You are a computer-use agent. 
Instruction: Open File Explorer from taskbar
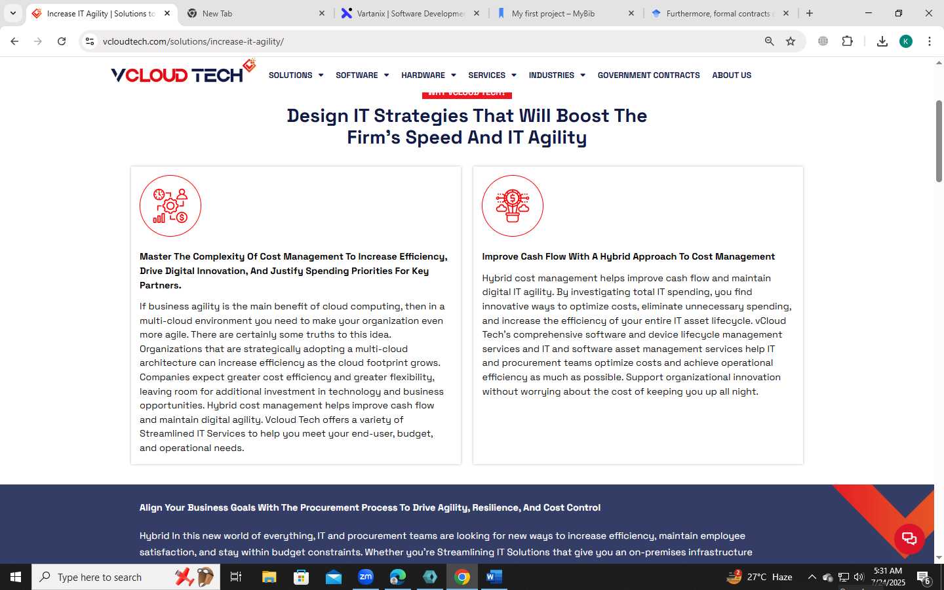point(269,577)
